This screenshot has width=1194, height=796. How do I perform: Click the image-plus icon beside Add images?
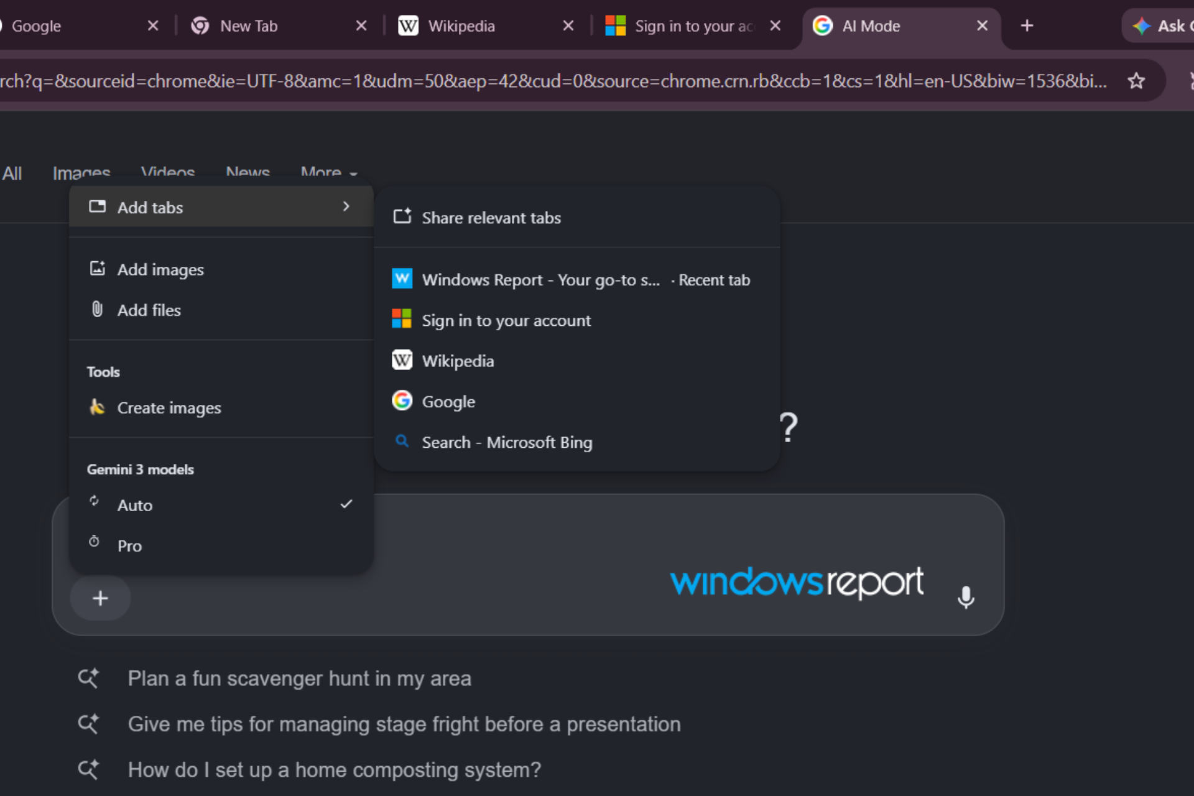97,268
